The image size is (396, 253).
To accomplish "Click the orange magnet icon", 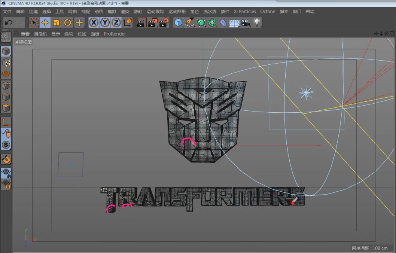I will pos(6,159).
